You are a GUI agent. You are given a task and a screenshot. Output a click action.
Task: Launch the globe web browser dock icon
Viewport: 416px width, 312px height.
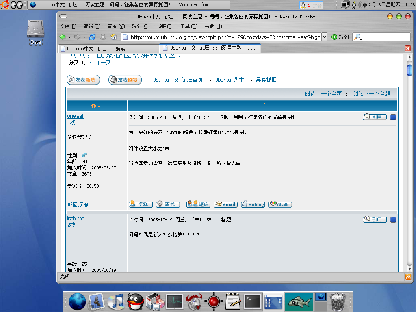(77, 302)
